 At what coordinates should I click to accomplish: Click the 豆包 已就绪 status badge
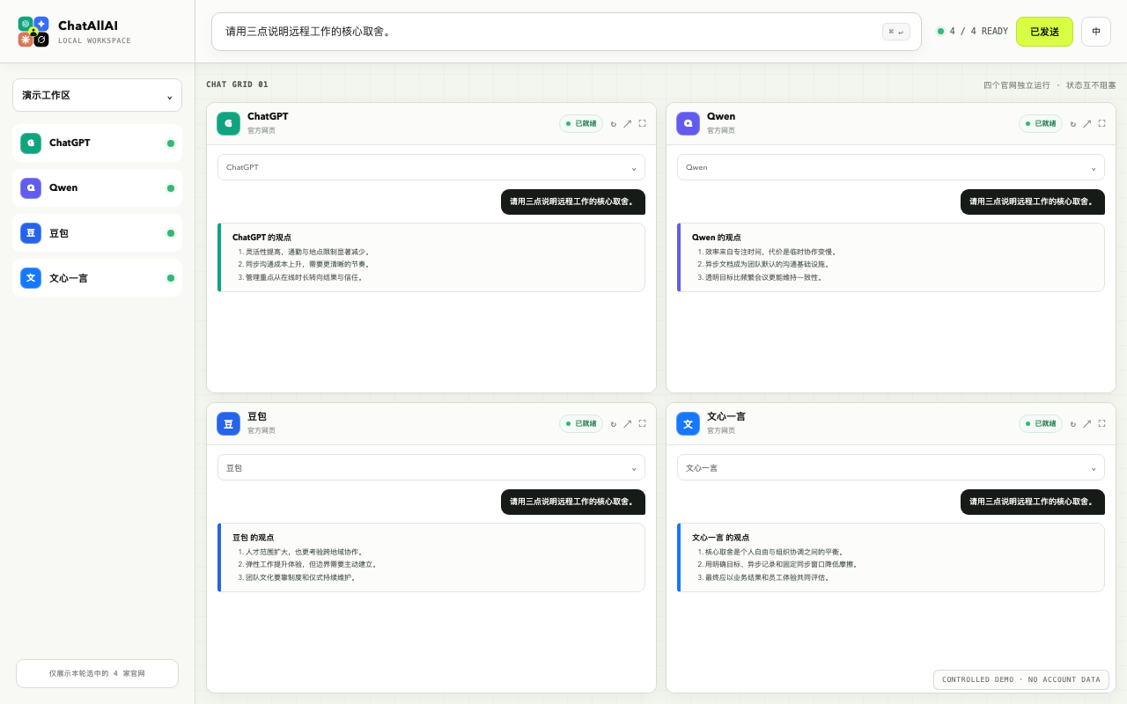coord(581,424)
